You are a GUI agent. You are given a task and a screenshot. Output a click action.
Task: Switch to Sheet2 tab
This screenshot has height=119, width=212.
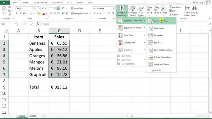[x=33, y=116]
